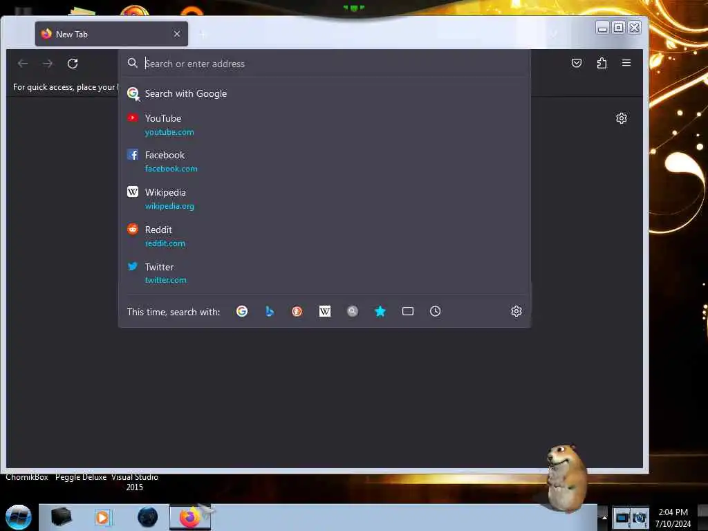Click the magnifier icon in address bar

pyautogui.click(x=132, y=63)
